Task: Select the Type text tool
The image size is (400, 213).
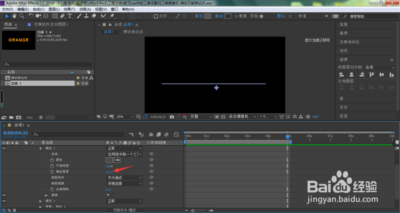Action: tap(70, 16)
